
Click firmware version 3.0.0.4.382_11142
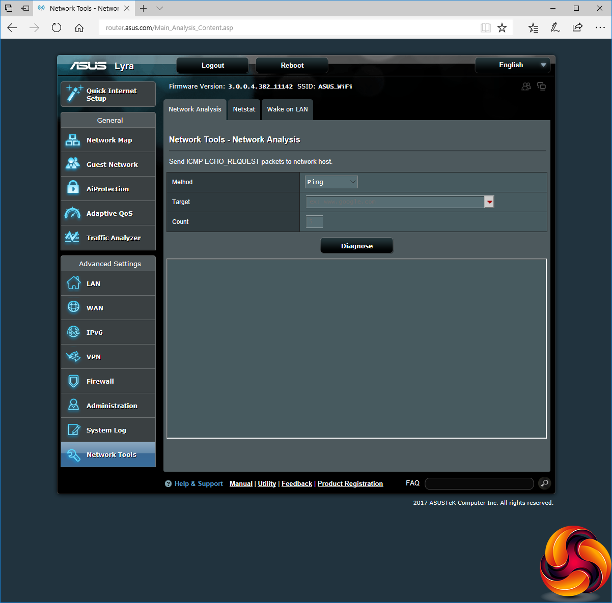260,87
